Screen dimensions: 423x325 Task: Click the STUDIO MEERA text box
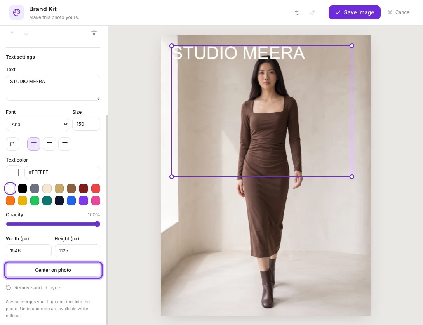pyautogui.click(x=53, y=88)
